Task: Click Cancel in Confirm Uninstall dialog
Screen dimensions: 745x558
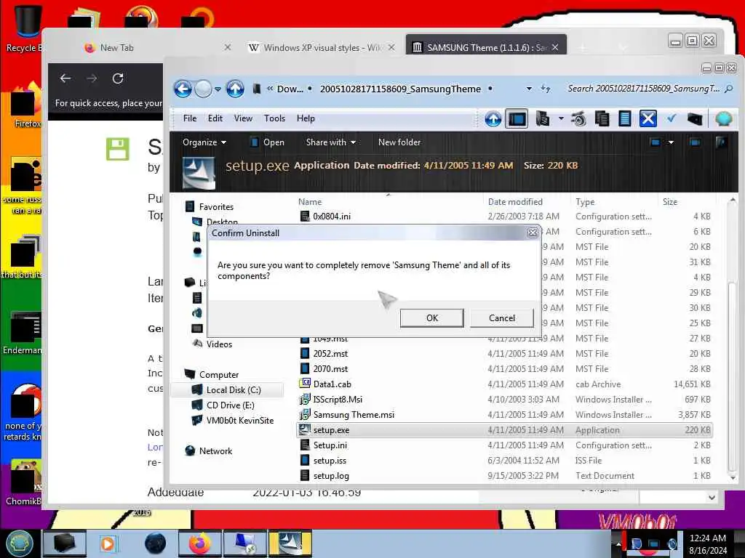Action: click(x=502, y=318)
